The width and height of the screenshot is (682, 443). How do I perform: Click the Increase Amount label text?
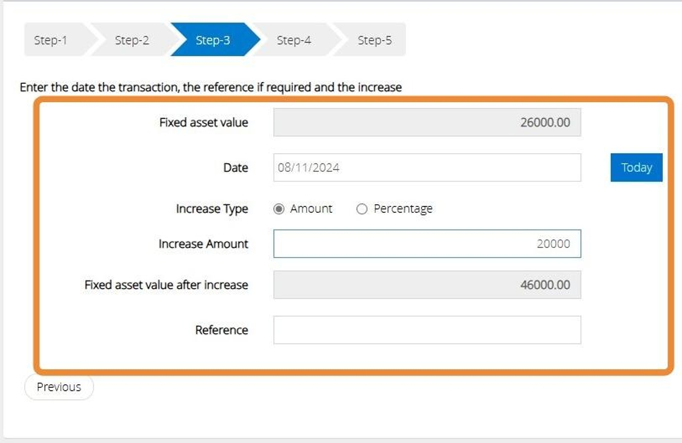click(x=203, y=244)
